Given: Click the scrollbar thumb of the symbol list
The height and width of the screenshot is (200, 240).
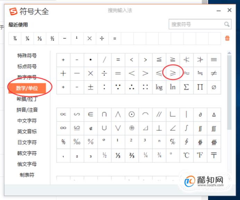Looking at the screenshot, I should click(229, 92).
